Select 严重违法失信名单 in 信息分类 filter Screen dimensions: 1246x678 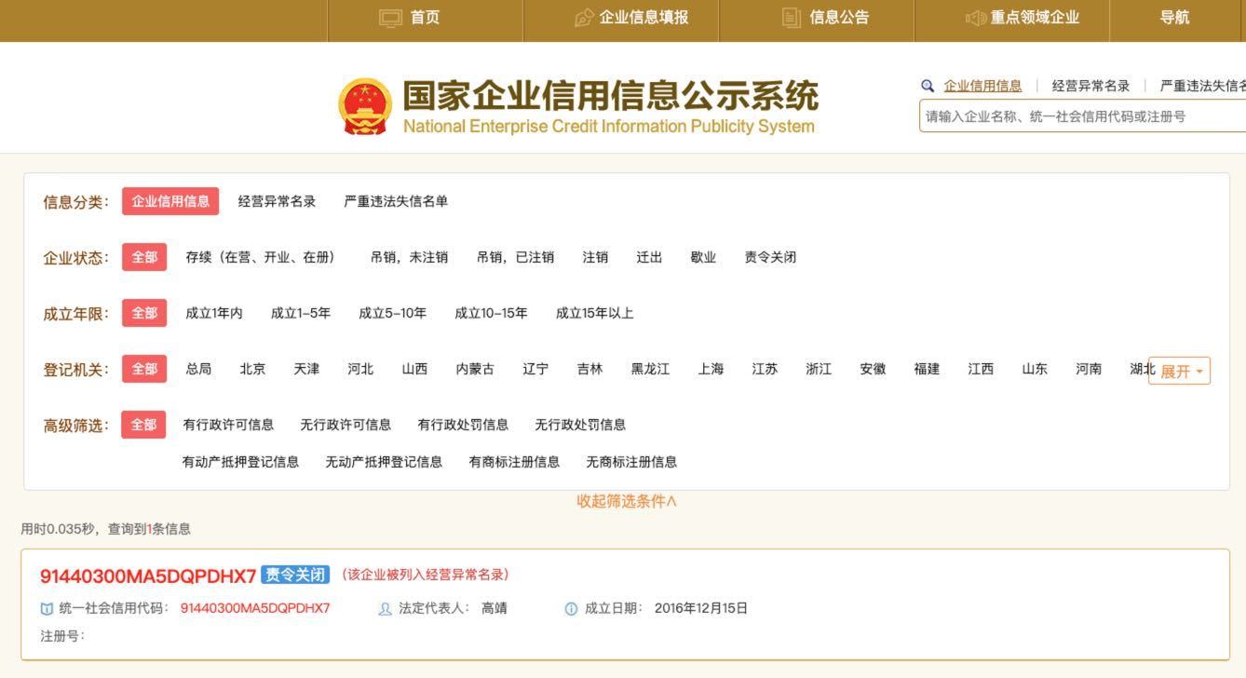click(396, 201)
